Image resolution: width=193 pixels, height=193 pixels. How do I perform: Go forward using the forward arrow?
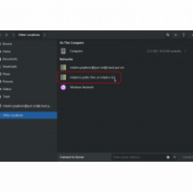coord(14,35)
